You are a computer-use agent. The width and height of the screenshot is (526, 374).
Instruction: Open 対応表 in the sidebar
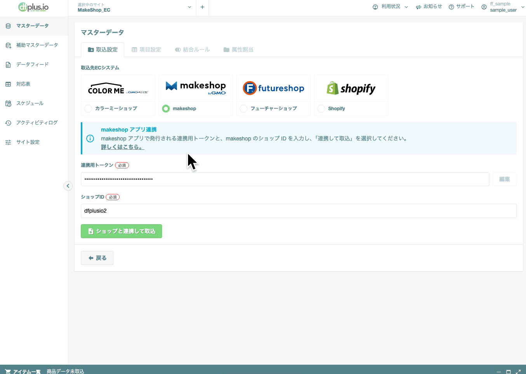pos(34,84)
